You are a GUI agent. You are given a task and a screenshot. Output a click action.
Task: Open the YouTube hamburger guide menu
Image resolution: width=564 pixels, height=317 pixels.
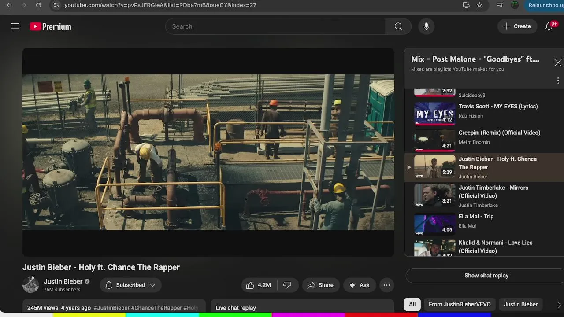click(15, 26)
